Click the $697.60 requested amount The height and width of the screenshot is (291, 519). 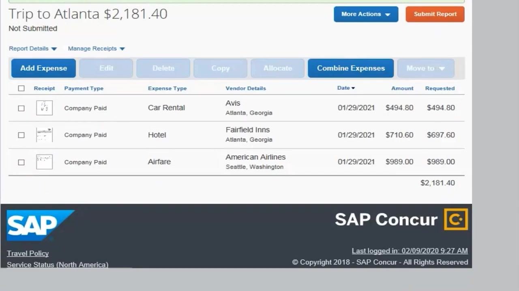(441, 135)
